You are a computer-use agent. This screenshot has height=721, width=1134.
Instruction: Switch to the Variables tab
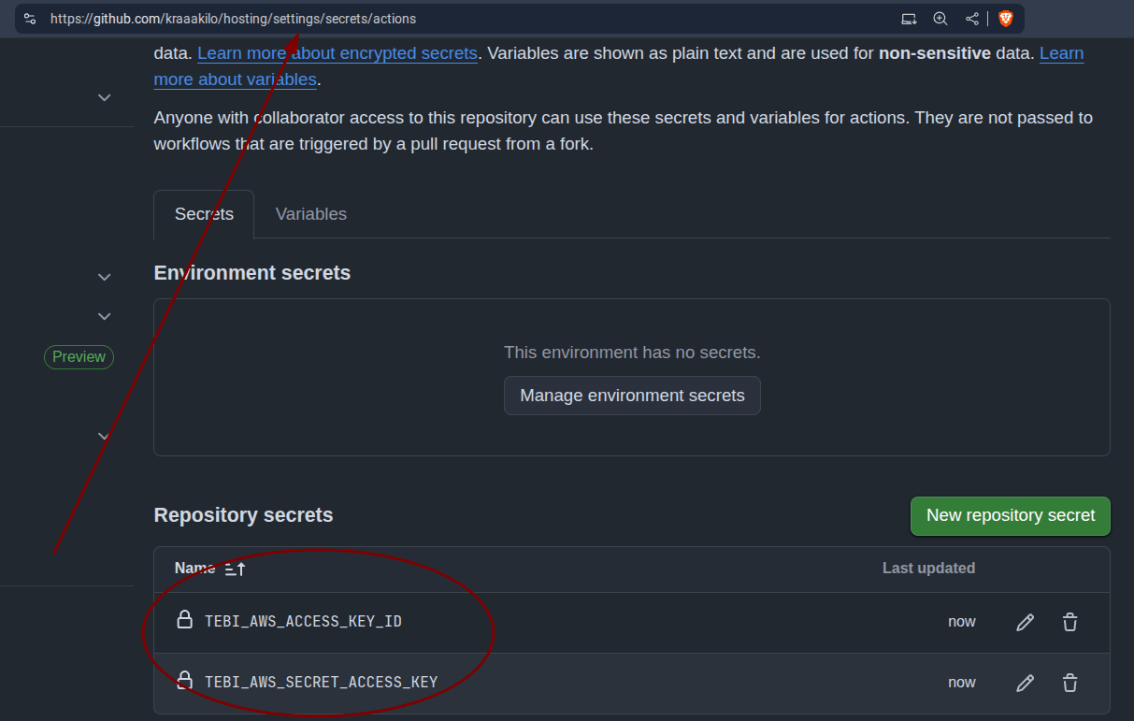(x=310, y=214)
